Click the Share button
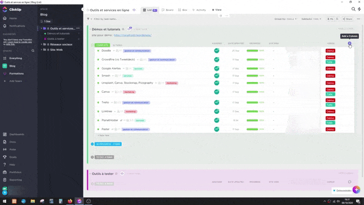This screenshot has height=205, width=364. coord(348,19)
